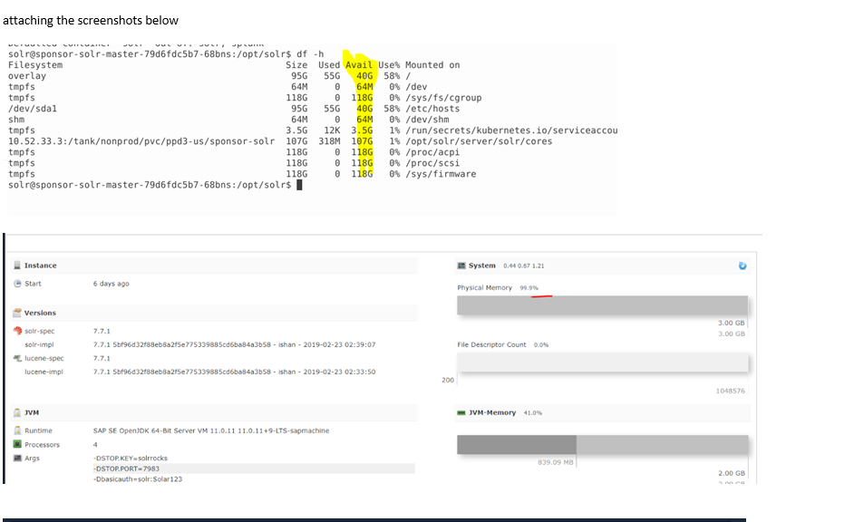Click the '/opt/solr/server/solr/cores' mount path

tap(479, 141)
